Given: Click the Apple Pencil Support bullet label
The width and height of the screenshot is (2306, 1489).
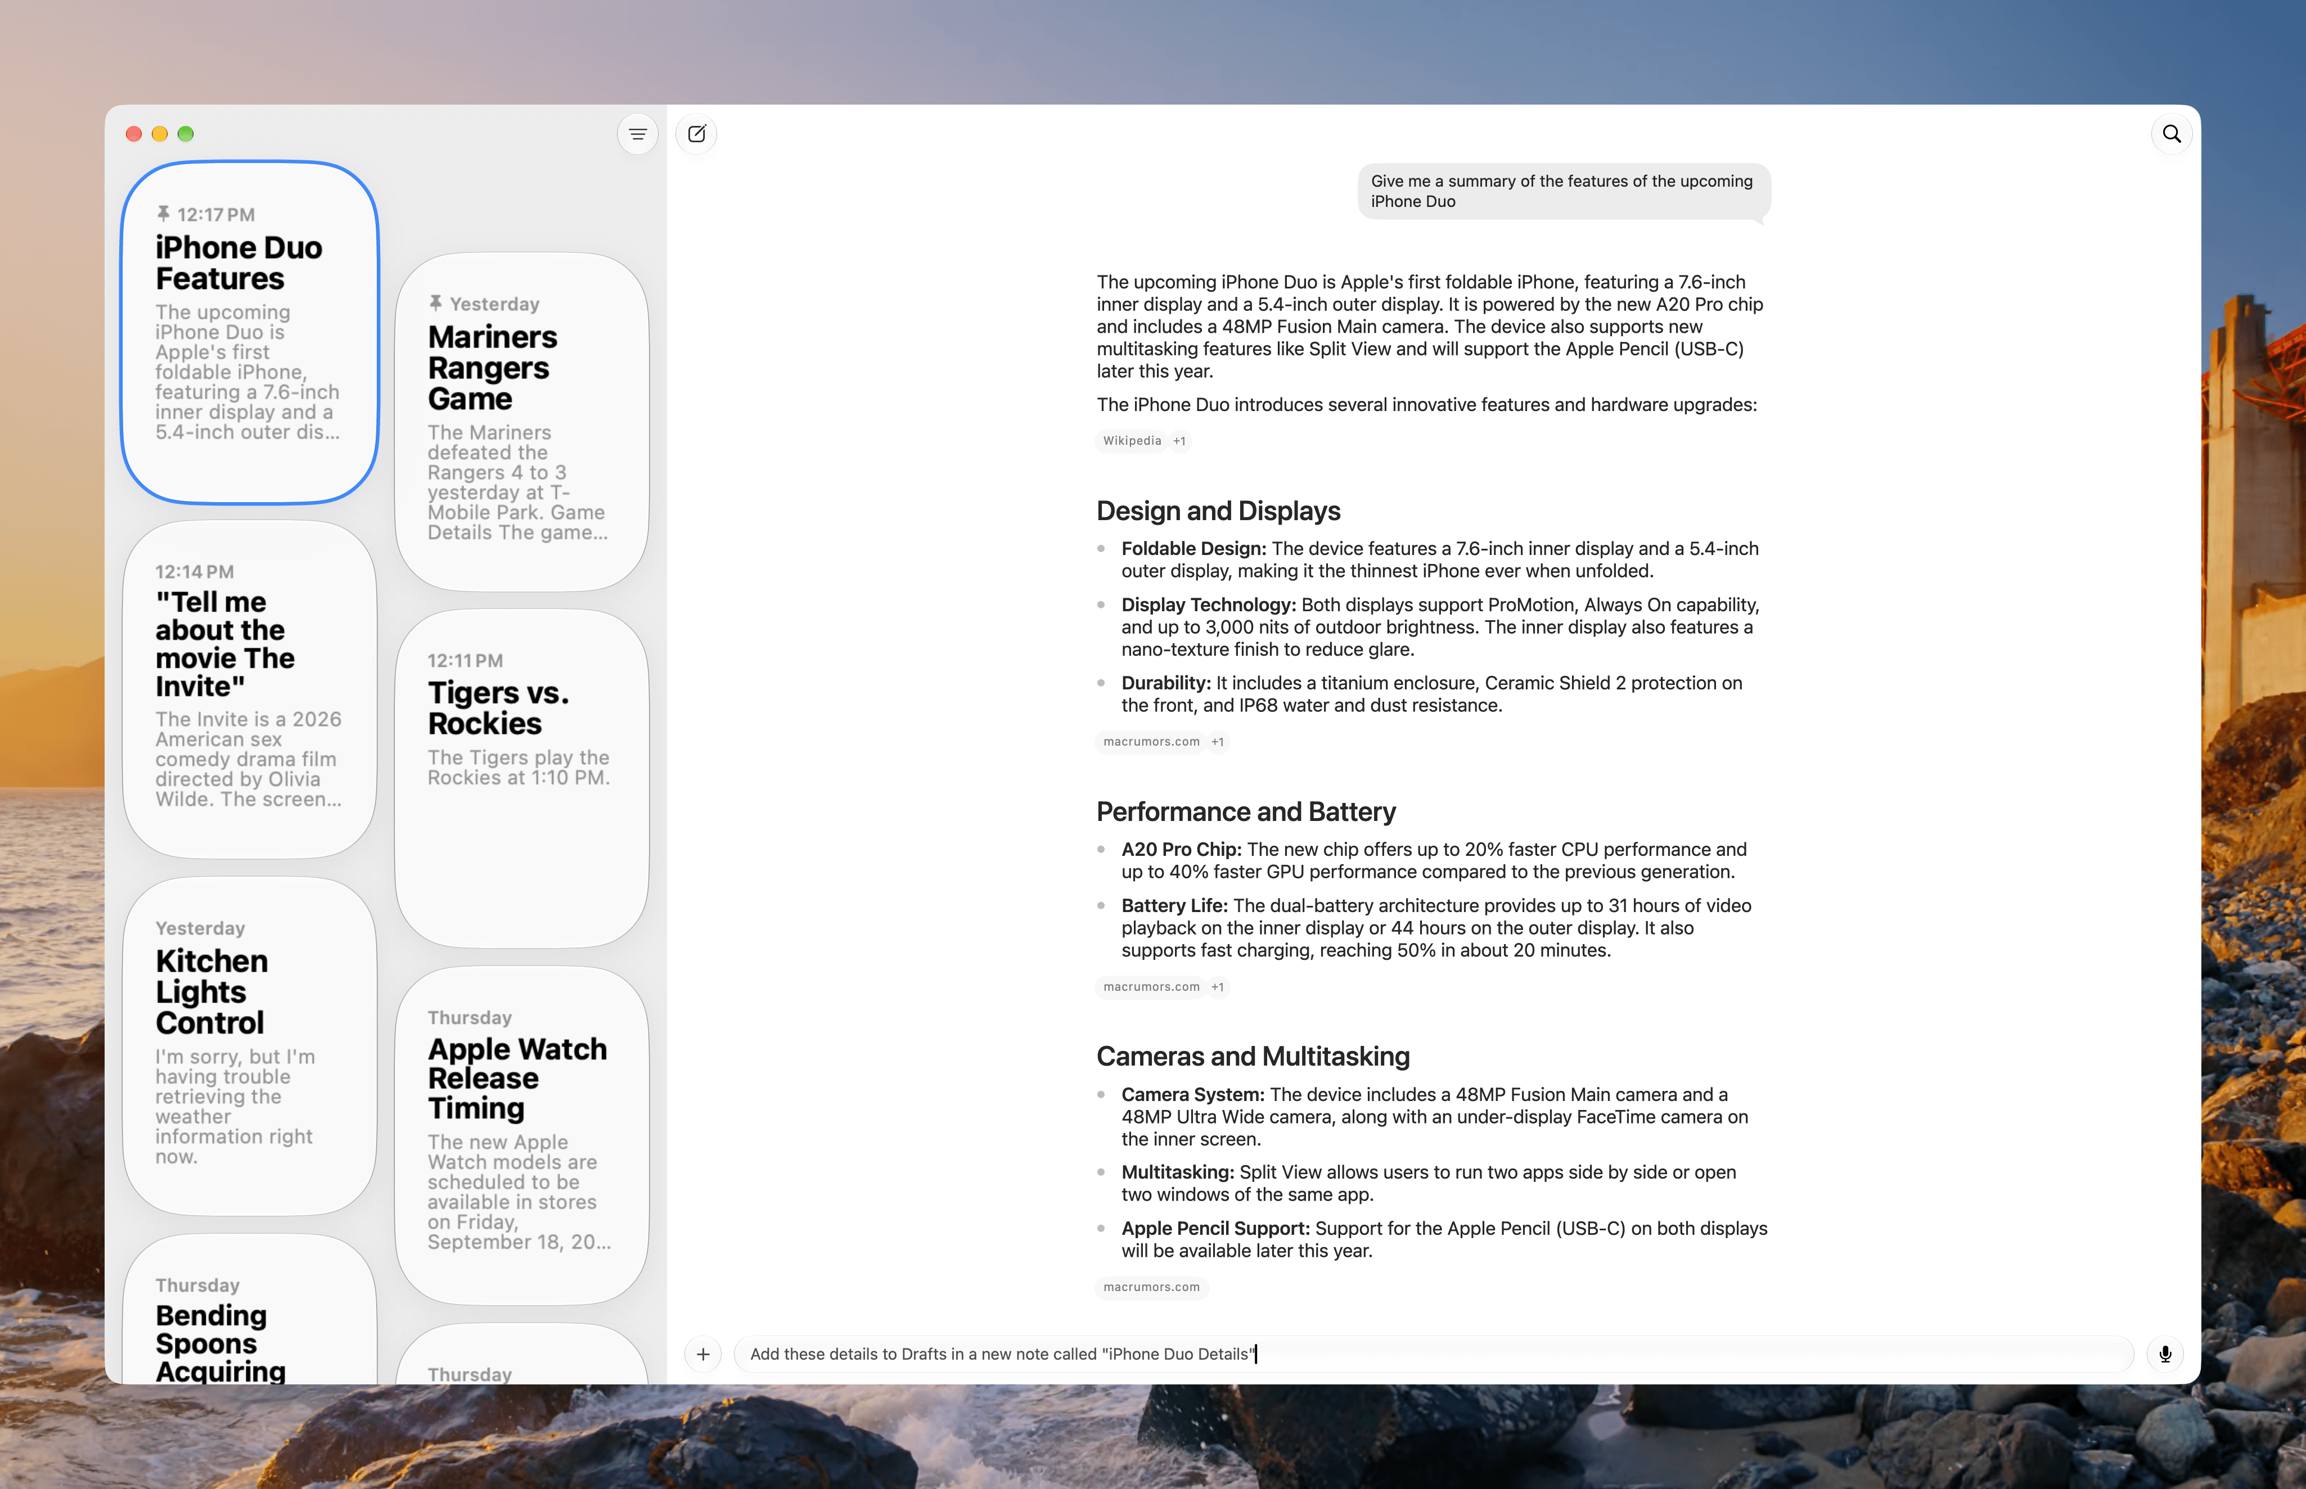Looking at the screenshot, I should 1217,1228.
